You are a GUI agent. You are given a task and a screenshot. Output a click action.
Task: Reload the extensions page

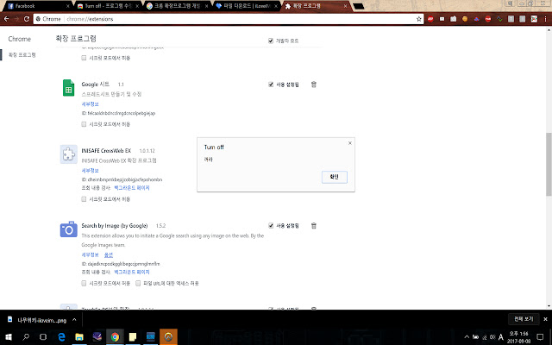tap(27, 19)
